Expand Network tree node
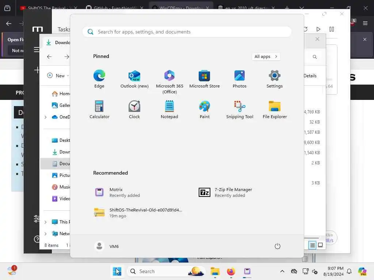 click(46, 234)
